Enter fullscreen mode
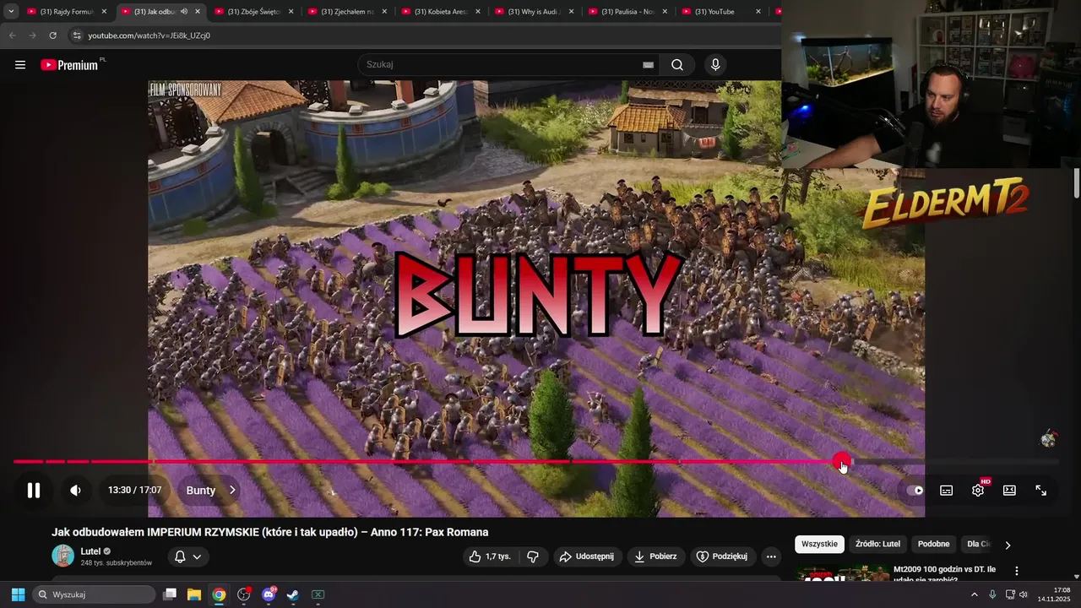Viewport: 1081px width, 608px height. click(x=1040, y=490)
